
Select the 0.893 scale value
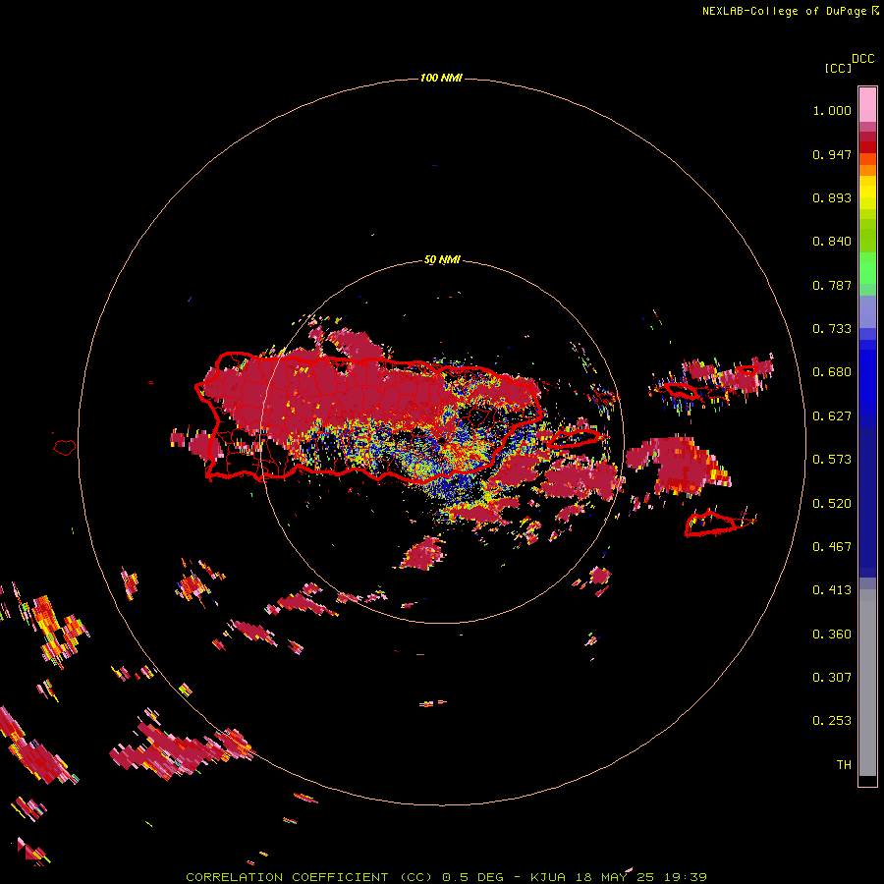tap(832, 197)
